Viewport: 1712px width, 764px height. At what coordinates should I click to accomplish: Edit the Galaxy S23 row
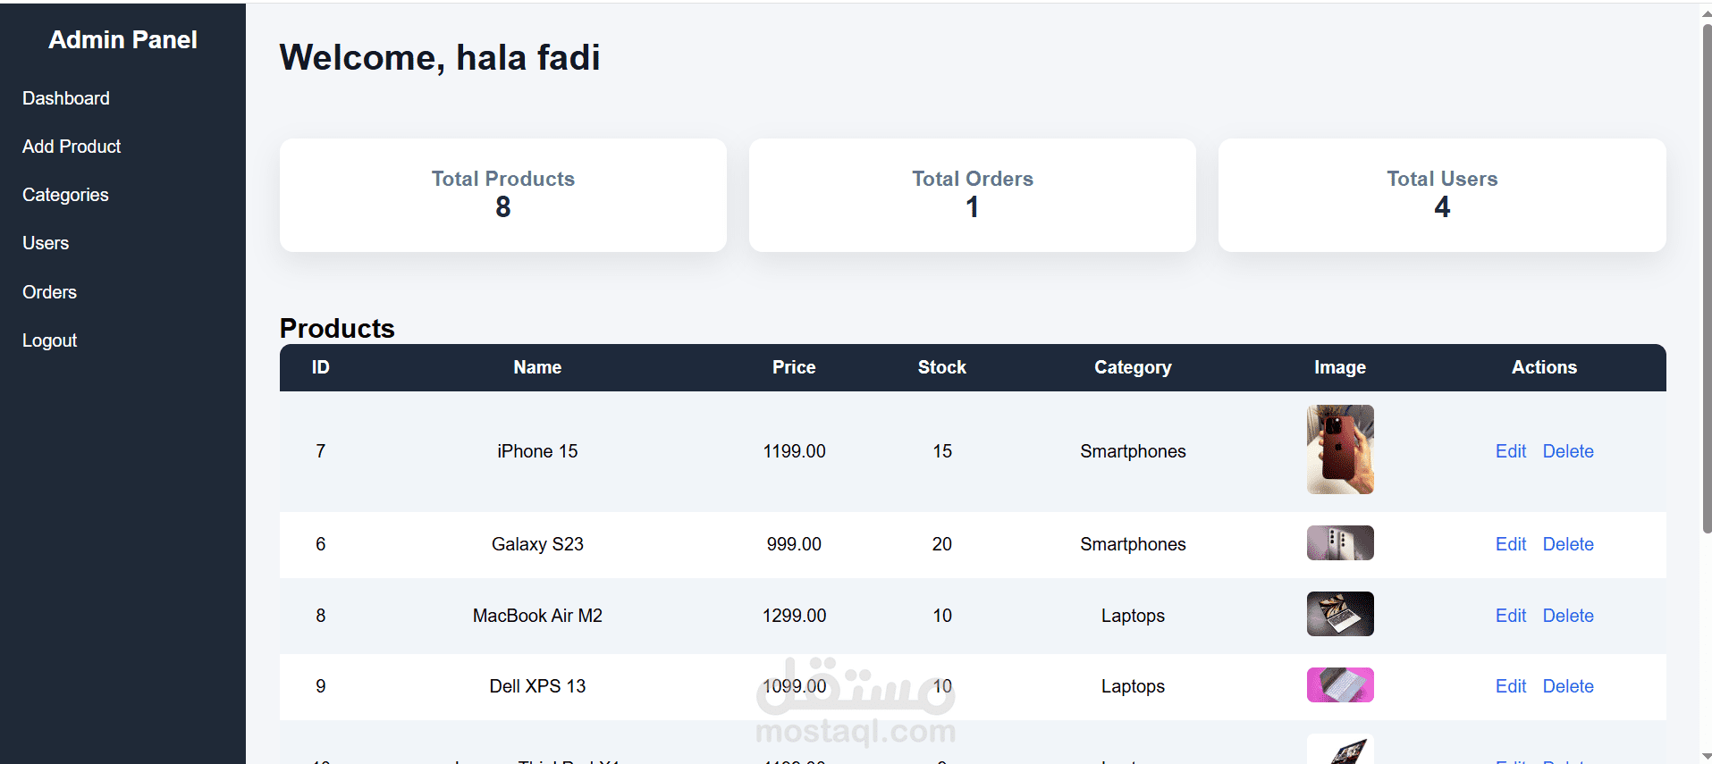click(x=1510, y=544)
